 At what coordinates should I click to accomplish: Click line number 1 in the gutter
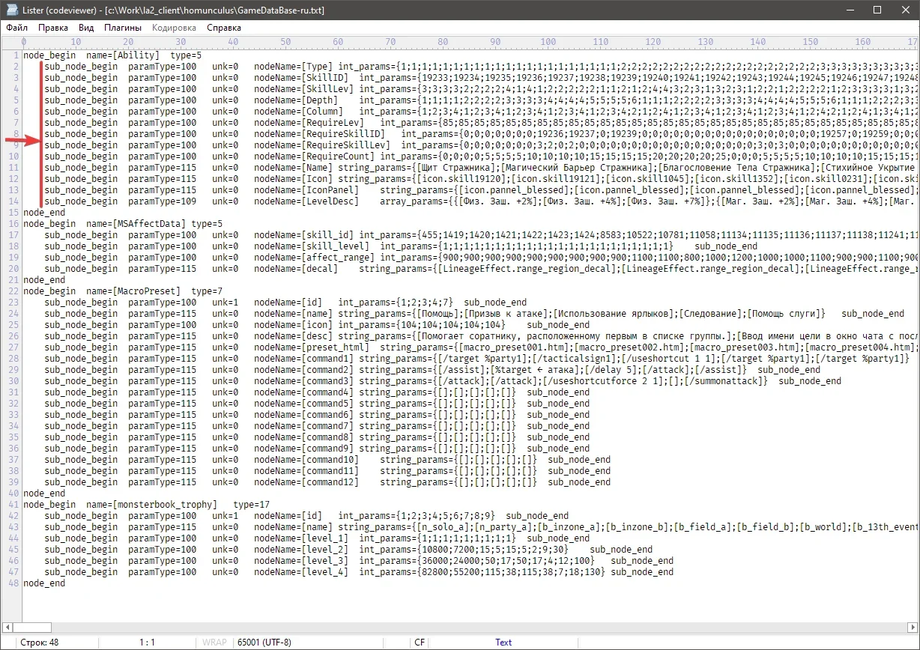[16, 55]
